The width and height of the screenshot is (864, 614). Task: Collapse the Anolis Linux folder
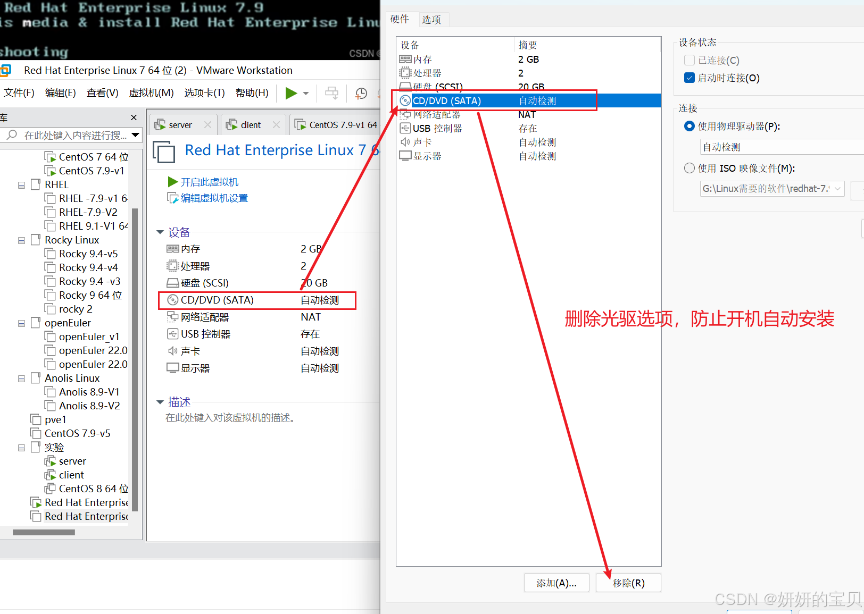click(21, 379)
